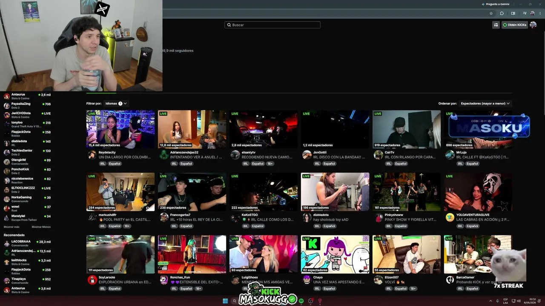
Task: Bookmark this page with the star icon
Action: click(x=491, y=13)
